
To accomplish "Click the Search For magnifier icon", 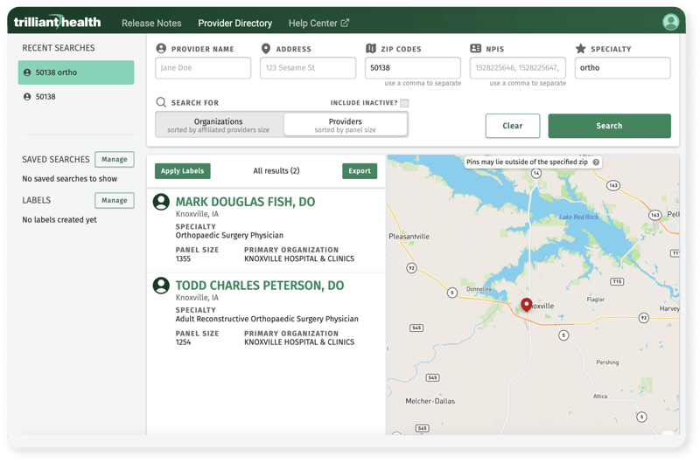I will click(x=161, y=102).
